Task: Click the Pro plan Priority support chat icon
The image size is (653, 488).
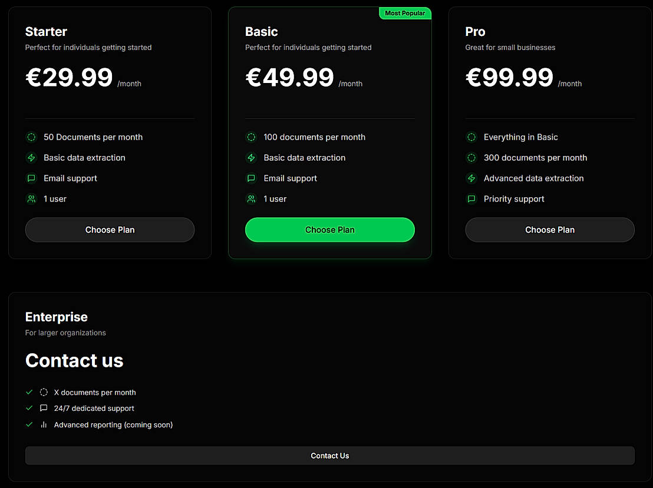Action: (471, 199)
